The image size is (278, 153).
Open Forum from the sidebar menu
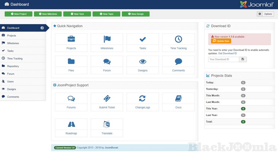(11, 74)
